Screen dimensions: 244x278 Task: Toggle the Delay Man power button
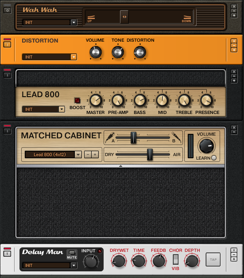tap(7, 254)
